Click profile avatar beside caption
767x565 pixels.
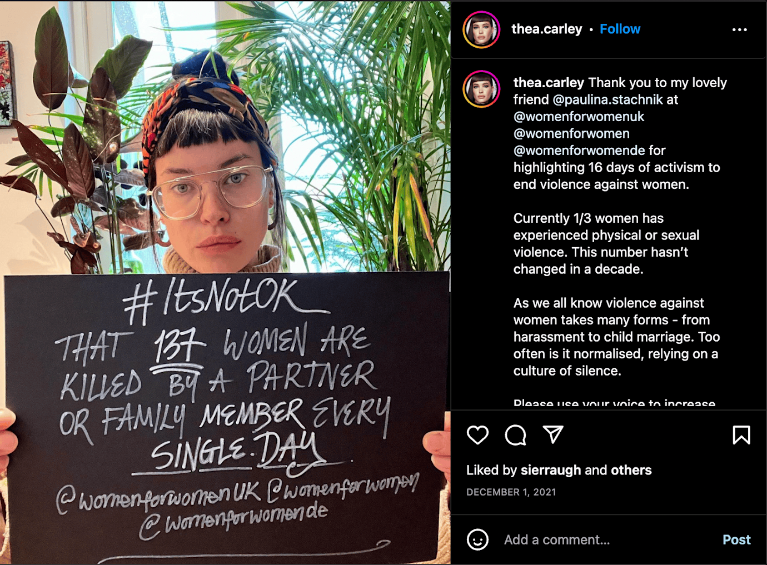pyautogui.click(x=481, y=89)
